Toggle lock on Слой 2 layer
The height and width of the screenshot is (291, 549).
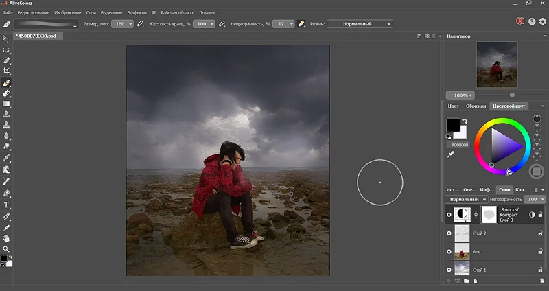pos(541,233)
